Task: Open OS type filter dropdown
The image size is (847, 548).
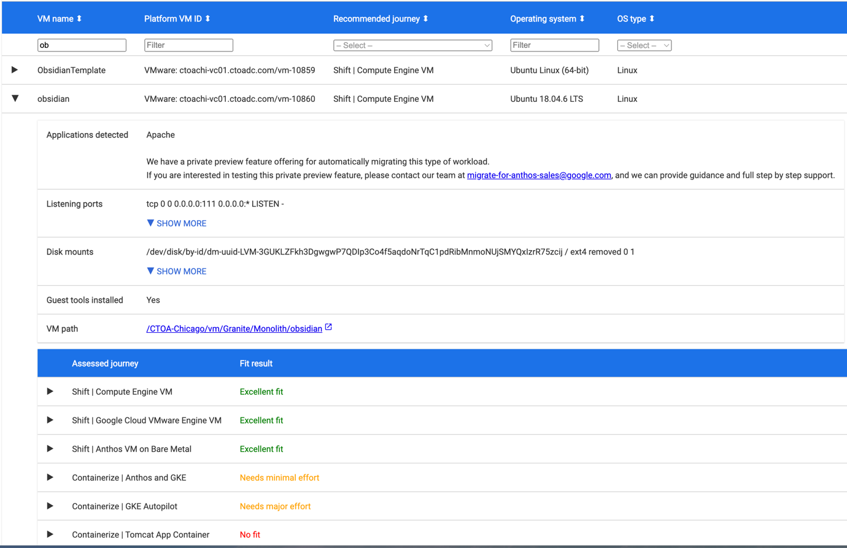Action: (x=644, y=45)
